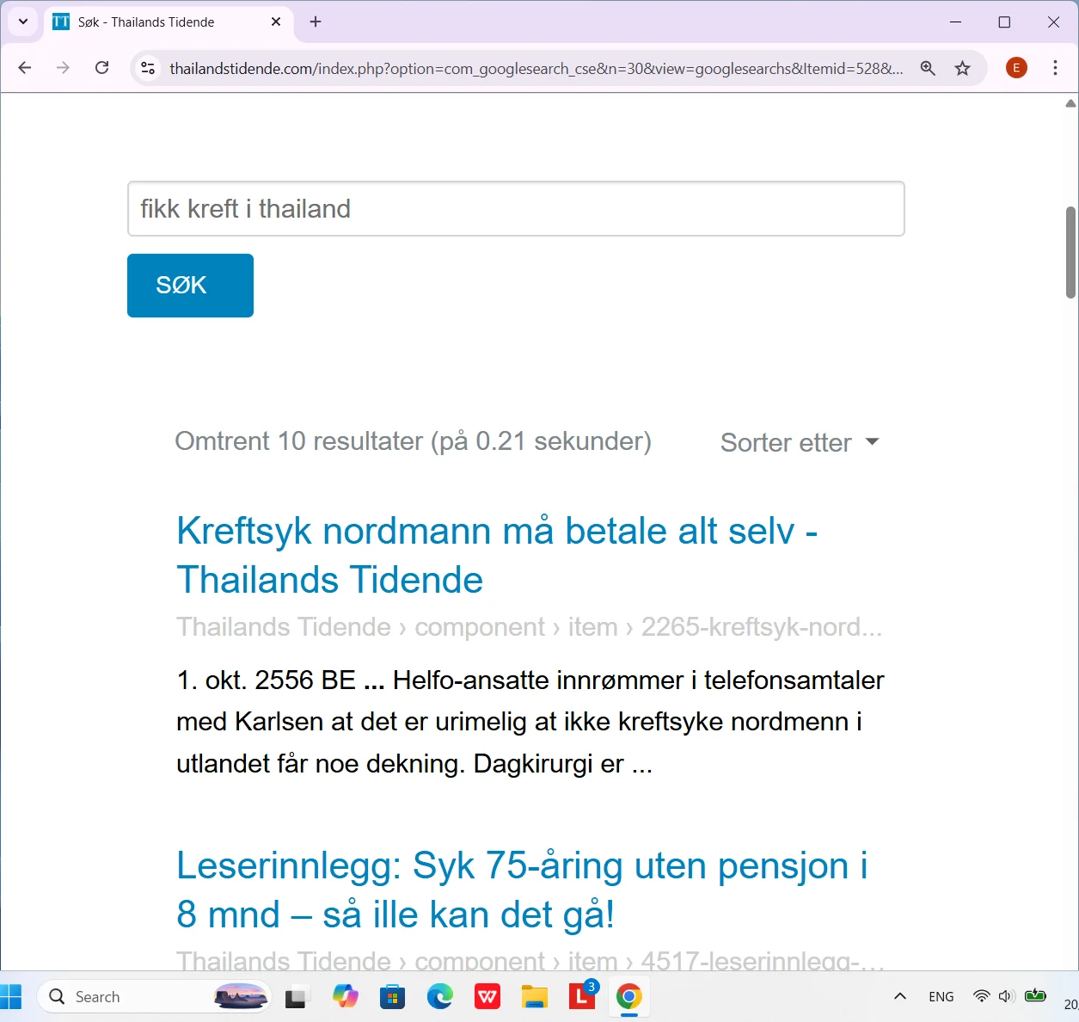The height and width of the screenshot is (1022, 1079).
Task: Check the battery status icon
Action: coord(1036,996)
